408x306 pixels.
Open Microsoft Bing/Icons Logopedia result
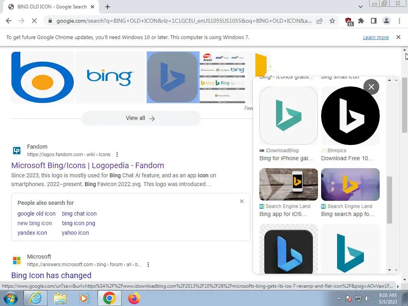click(87, 165)
